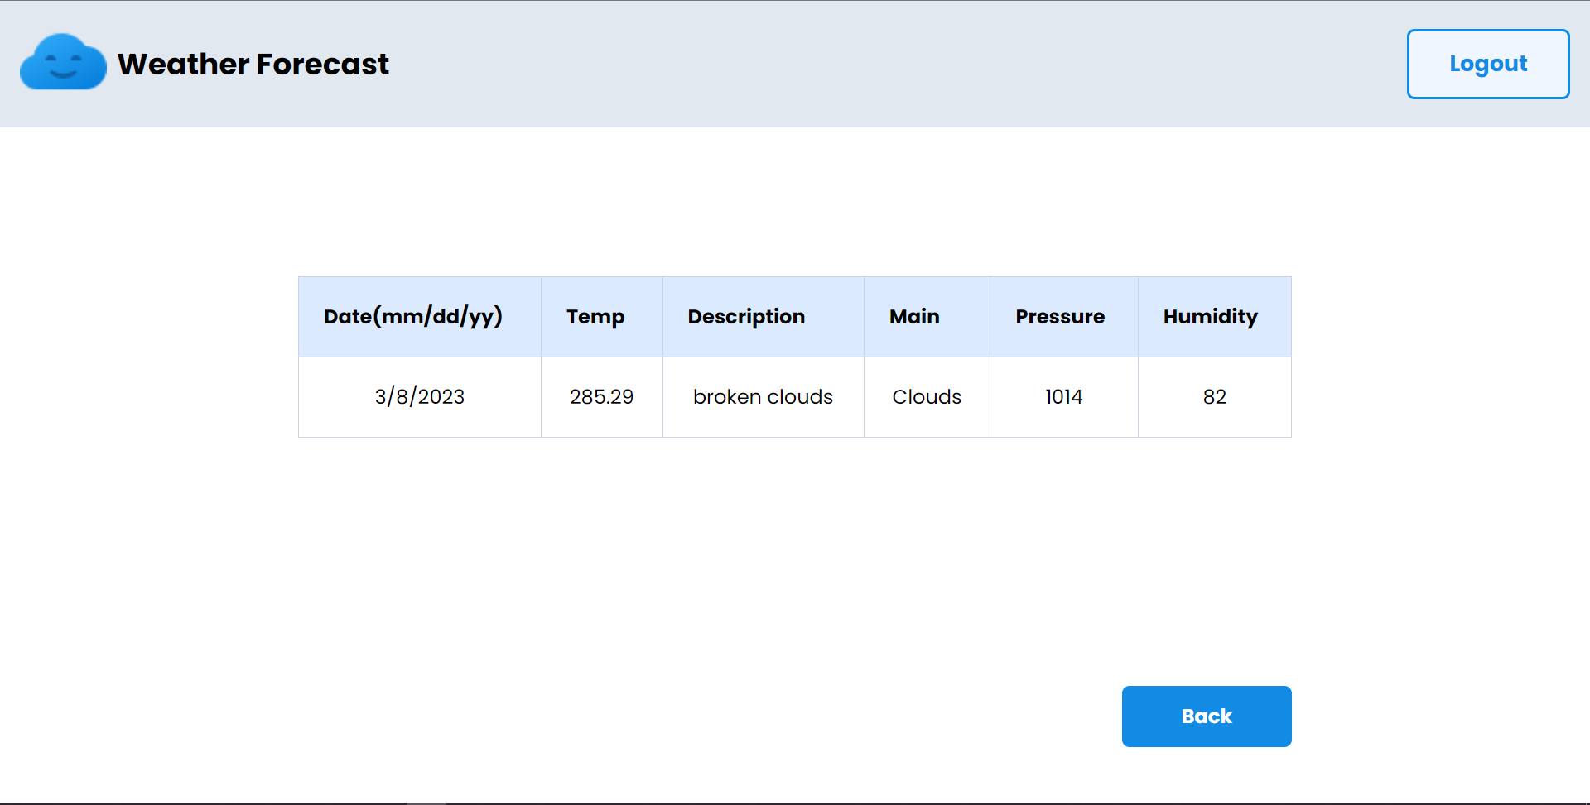Click the broken clouds description cell
Screen dimensions: 1590x805
click(764, 397)
